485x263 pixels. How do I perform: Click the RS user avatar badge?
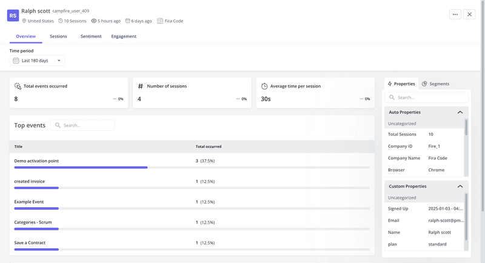point(13,15)
